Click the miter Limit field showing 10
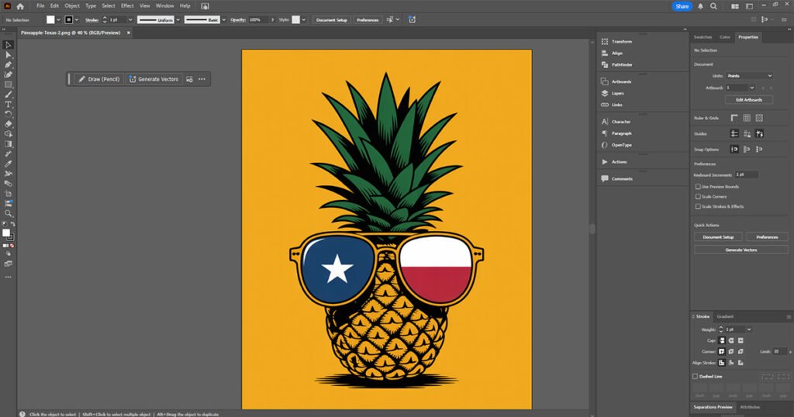Image resolution: width=794 pixels, height=417 pixels. [x=779, y=351]
